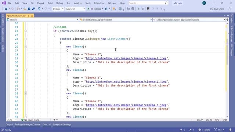Screen dimensions: 235x132
Task: Click the Redo toolbar icon
Action: point(46,9)
